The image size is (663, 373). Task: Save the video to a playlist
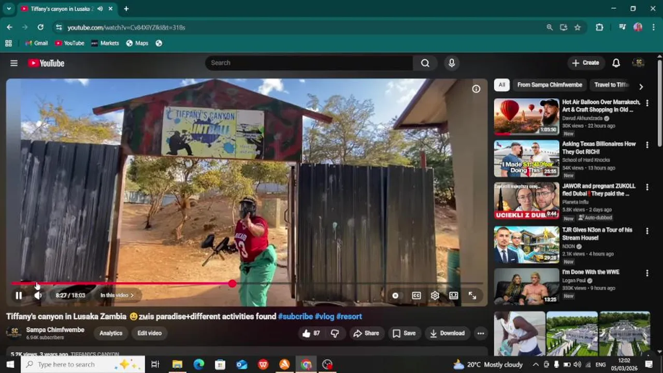click(x=404, y=333)
